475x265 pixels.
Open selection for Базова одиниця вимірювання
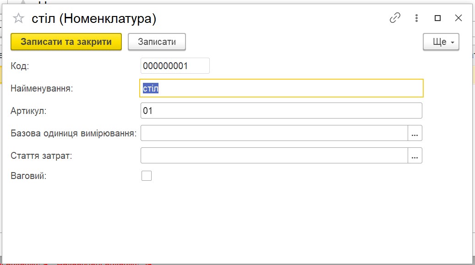pos(415,133)
